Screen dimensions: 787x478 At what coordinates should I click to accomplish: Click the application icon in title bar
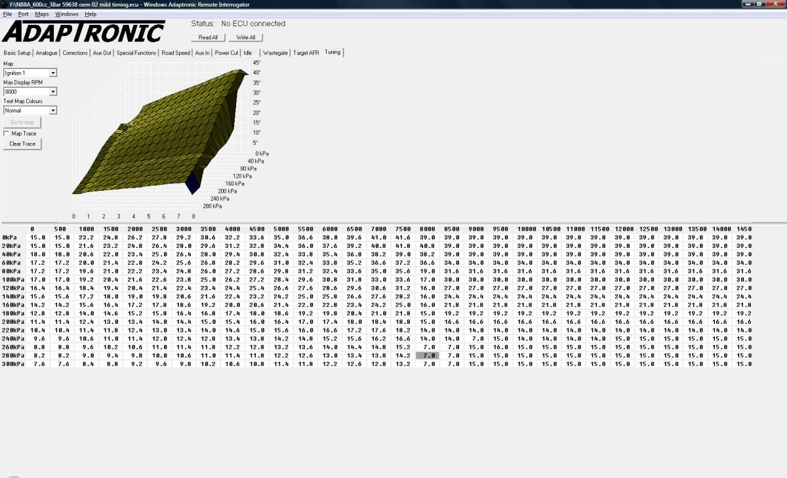point(5,4)
